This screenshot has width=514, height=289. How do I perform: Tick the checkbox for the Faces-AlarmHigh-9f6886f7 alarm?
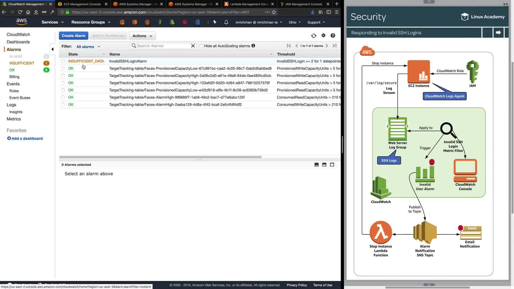tap(63, 97)
